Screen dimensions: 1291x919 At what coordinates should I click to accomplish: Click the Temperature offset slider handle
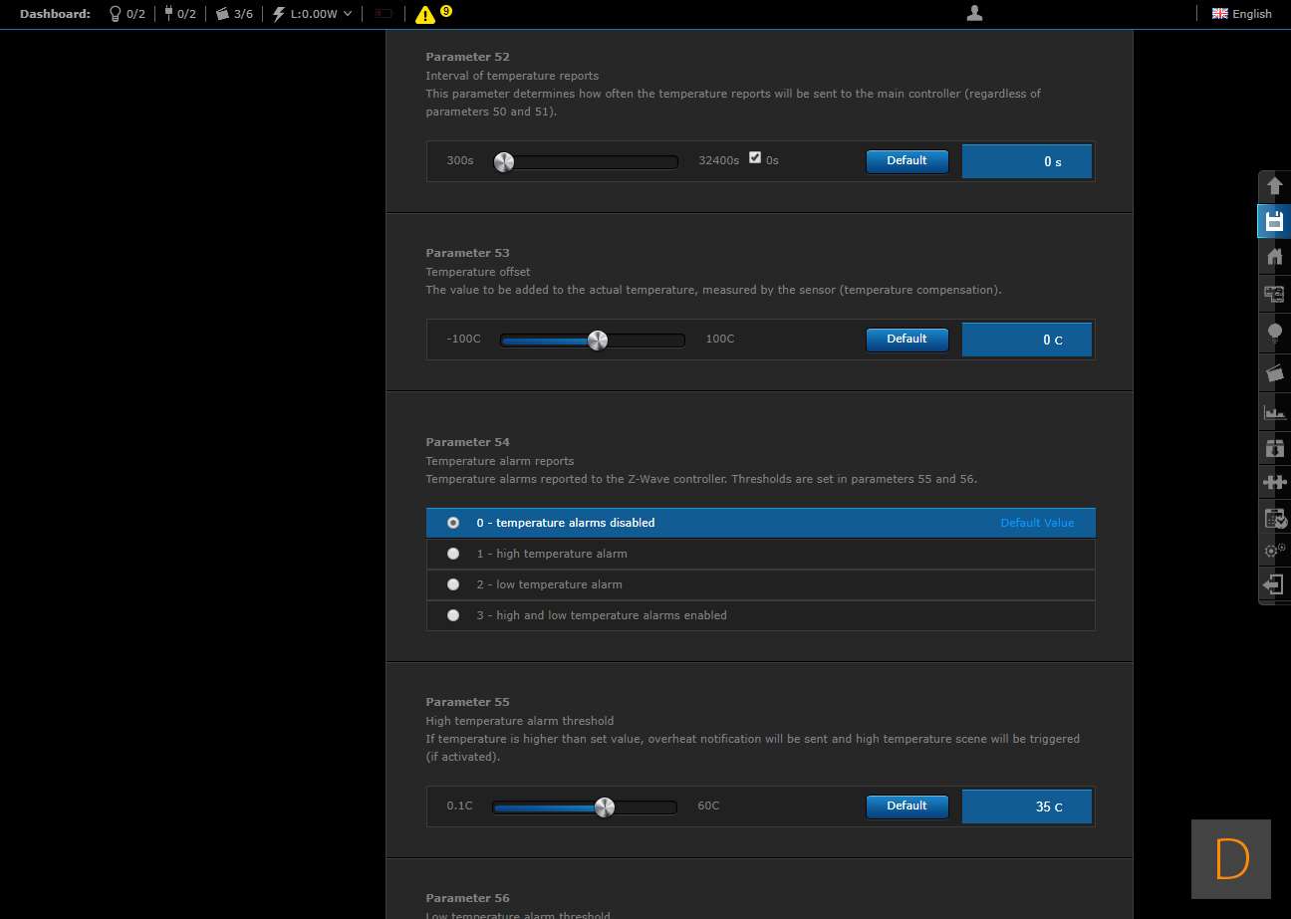598,341
